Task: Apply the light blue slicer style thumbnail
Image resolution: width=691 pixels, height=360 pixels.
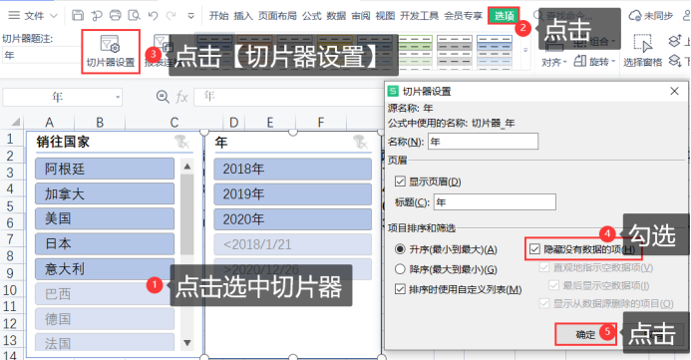Action: pos(495,52)
